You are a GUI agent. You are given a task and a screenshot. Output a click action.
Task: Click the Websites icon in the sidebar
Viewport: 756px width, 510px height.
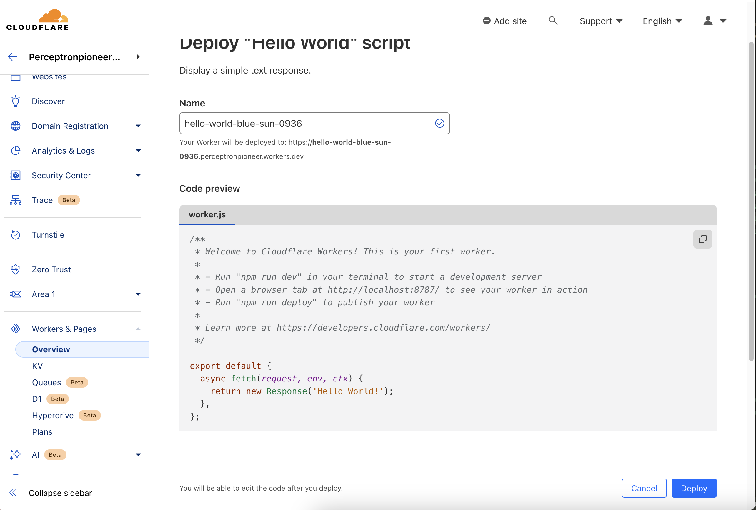[15, 77]
